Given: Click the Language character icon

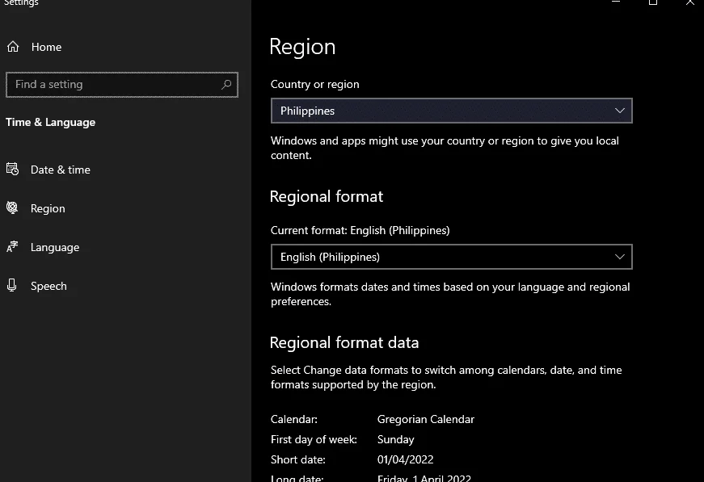Looking at the screenshot, I should [x=12, y=246].
